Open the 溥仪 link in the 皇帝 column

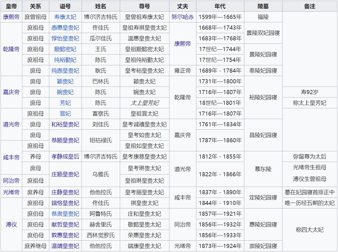tap(11, 225)
